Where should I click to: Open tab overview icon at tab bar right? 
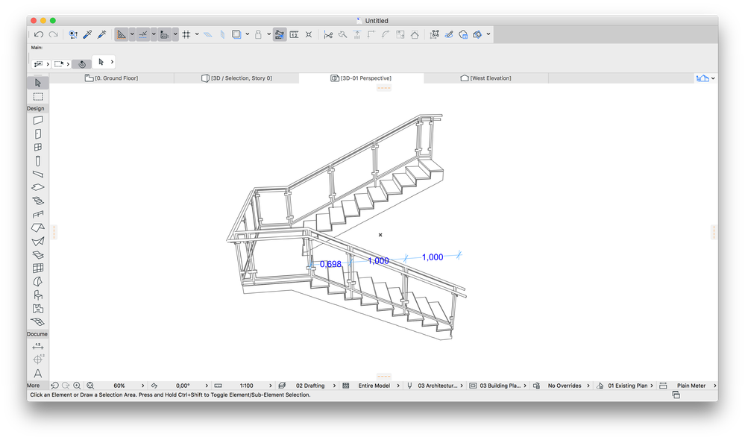(702, 78)
